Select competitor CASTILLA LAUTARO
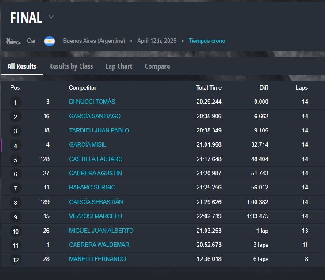The width and height of the screenshot is (325, 280). 96,159
